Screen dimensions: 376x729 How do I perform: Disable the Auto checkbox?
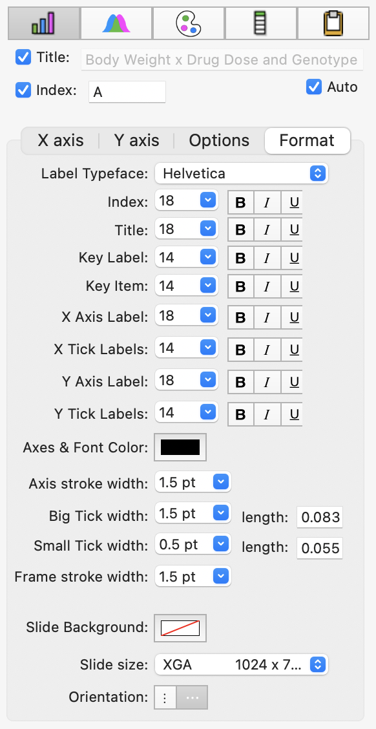point(314,87)
